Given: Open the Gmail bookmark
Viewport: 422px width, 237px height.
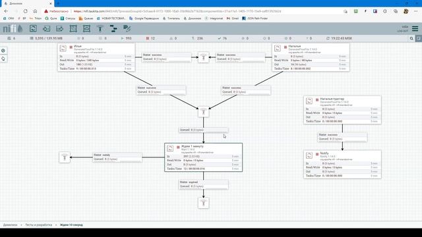Looking at the screenshot, I should tap(233, 18).
